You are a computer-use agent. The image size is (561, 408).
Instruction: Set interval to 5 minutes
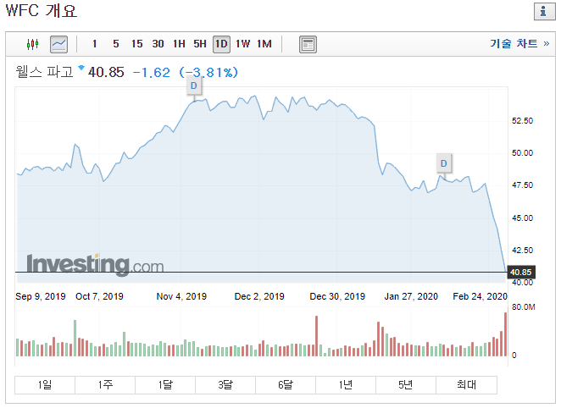[116, 44]
